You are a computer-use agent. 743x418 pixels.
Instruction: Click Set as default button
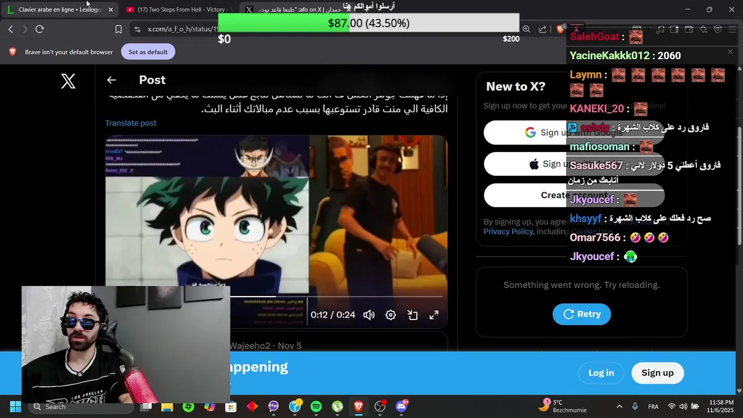tap(148, 52)
